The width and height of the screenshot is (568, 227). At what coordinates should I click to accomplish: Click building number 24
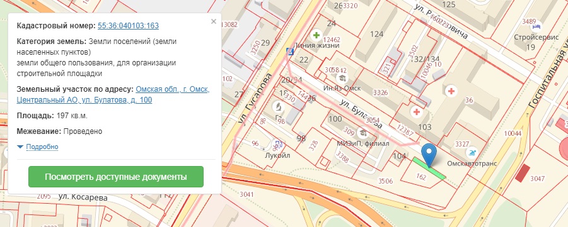(x=332, y=23)
